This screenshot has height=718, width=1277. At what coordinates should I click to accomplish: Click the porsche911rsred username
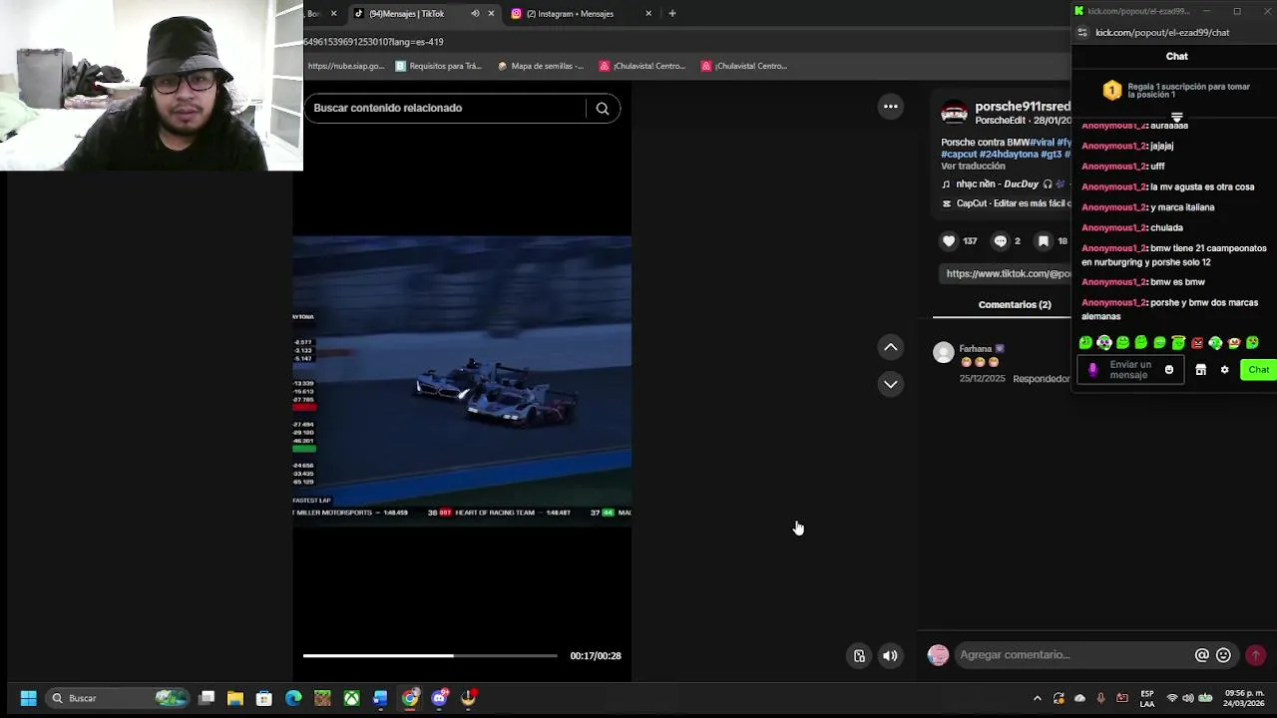tap(1023, 107)
